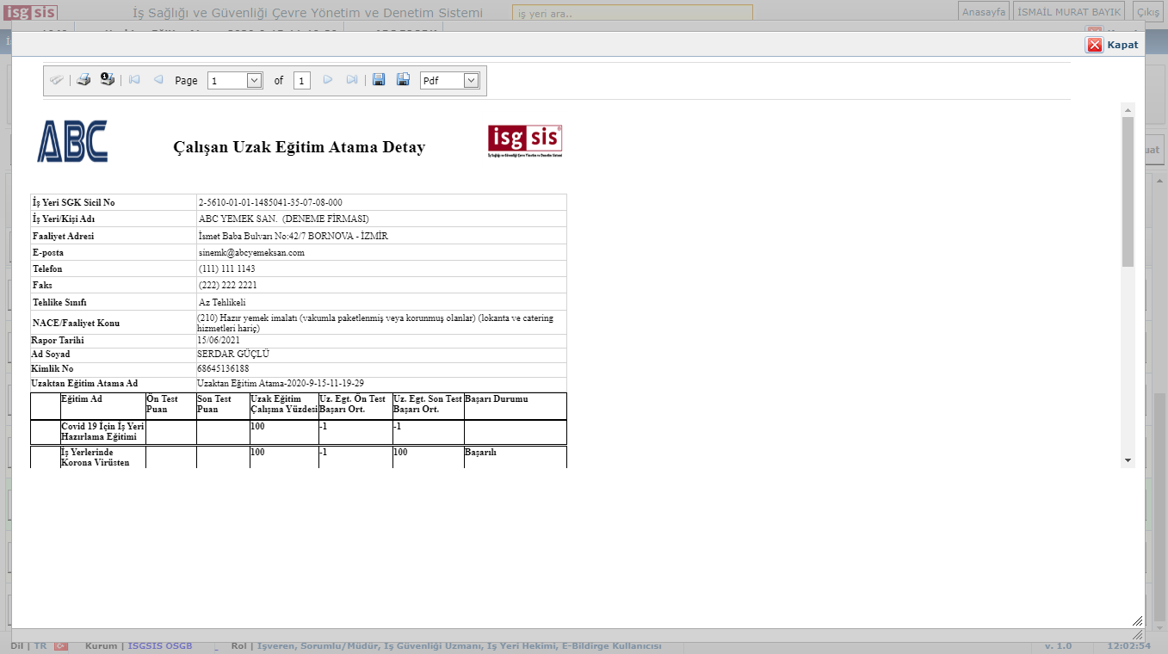Go to first page of report

tap(134, 80)
